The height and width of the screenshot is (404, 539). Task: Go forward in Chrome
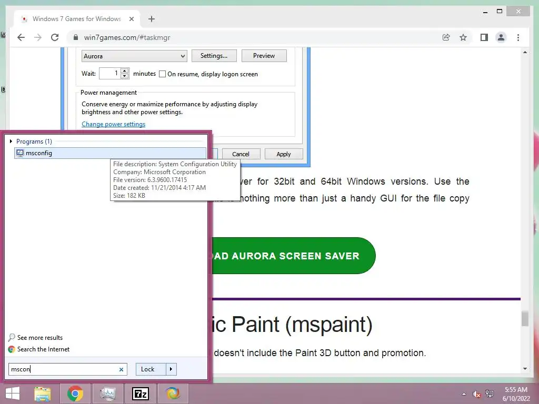coord(38,37)
